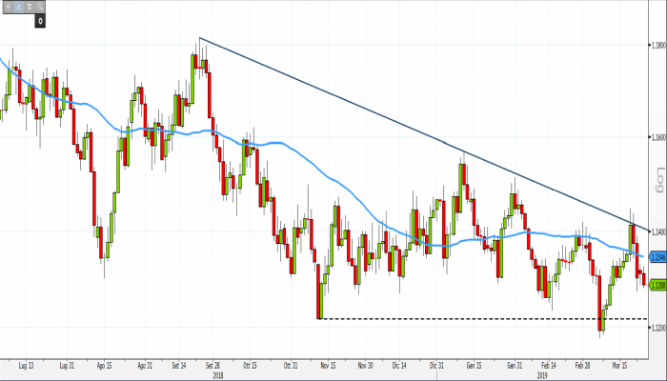Click the Set 28 date label

[x=212, y=366]
